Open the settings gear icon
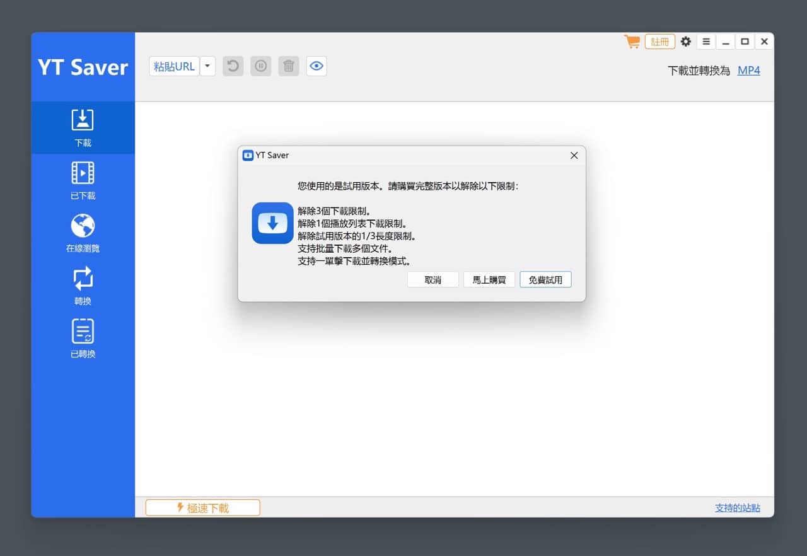This screenshot has width=807, height=556. point(686,42)
